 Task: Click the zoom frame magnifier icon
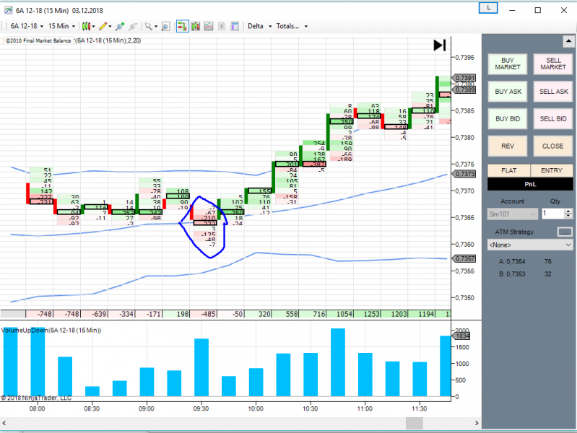(165, 26)
